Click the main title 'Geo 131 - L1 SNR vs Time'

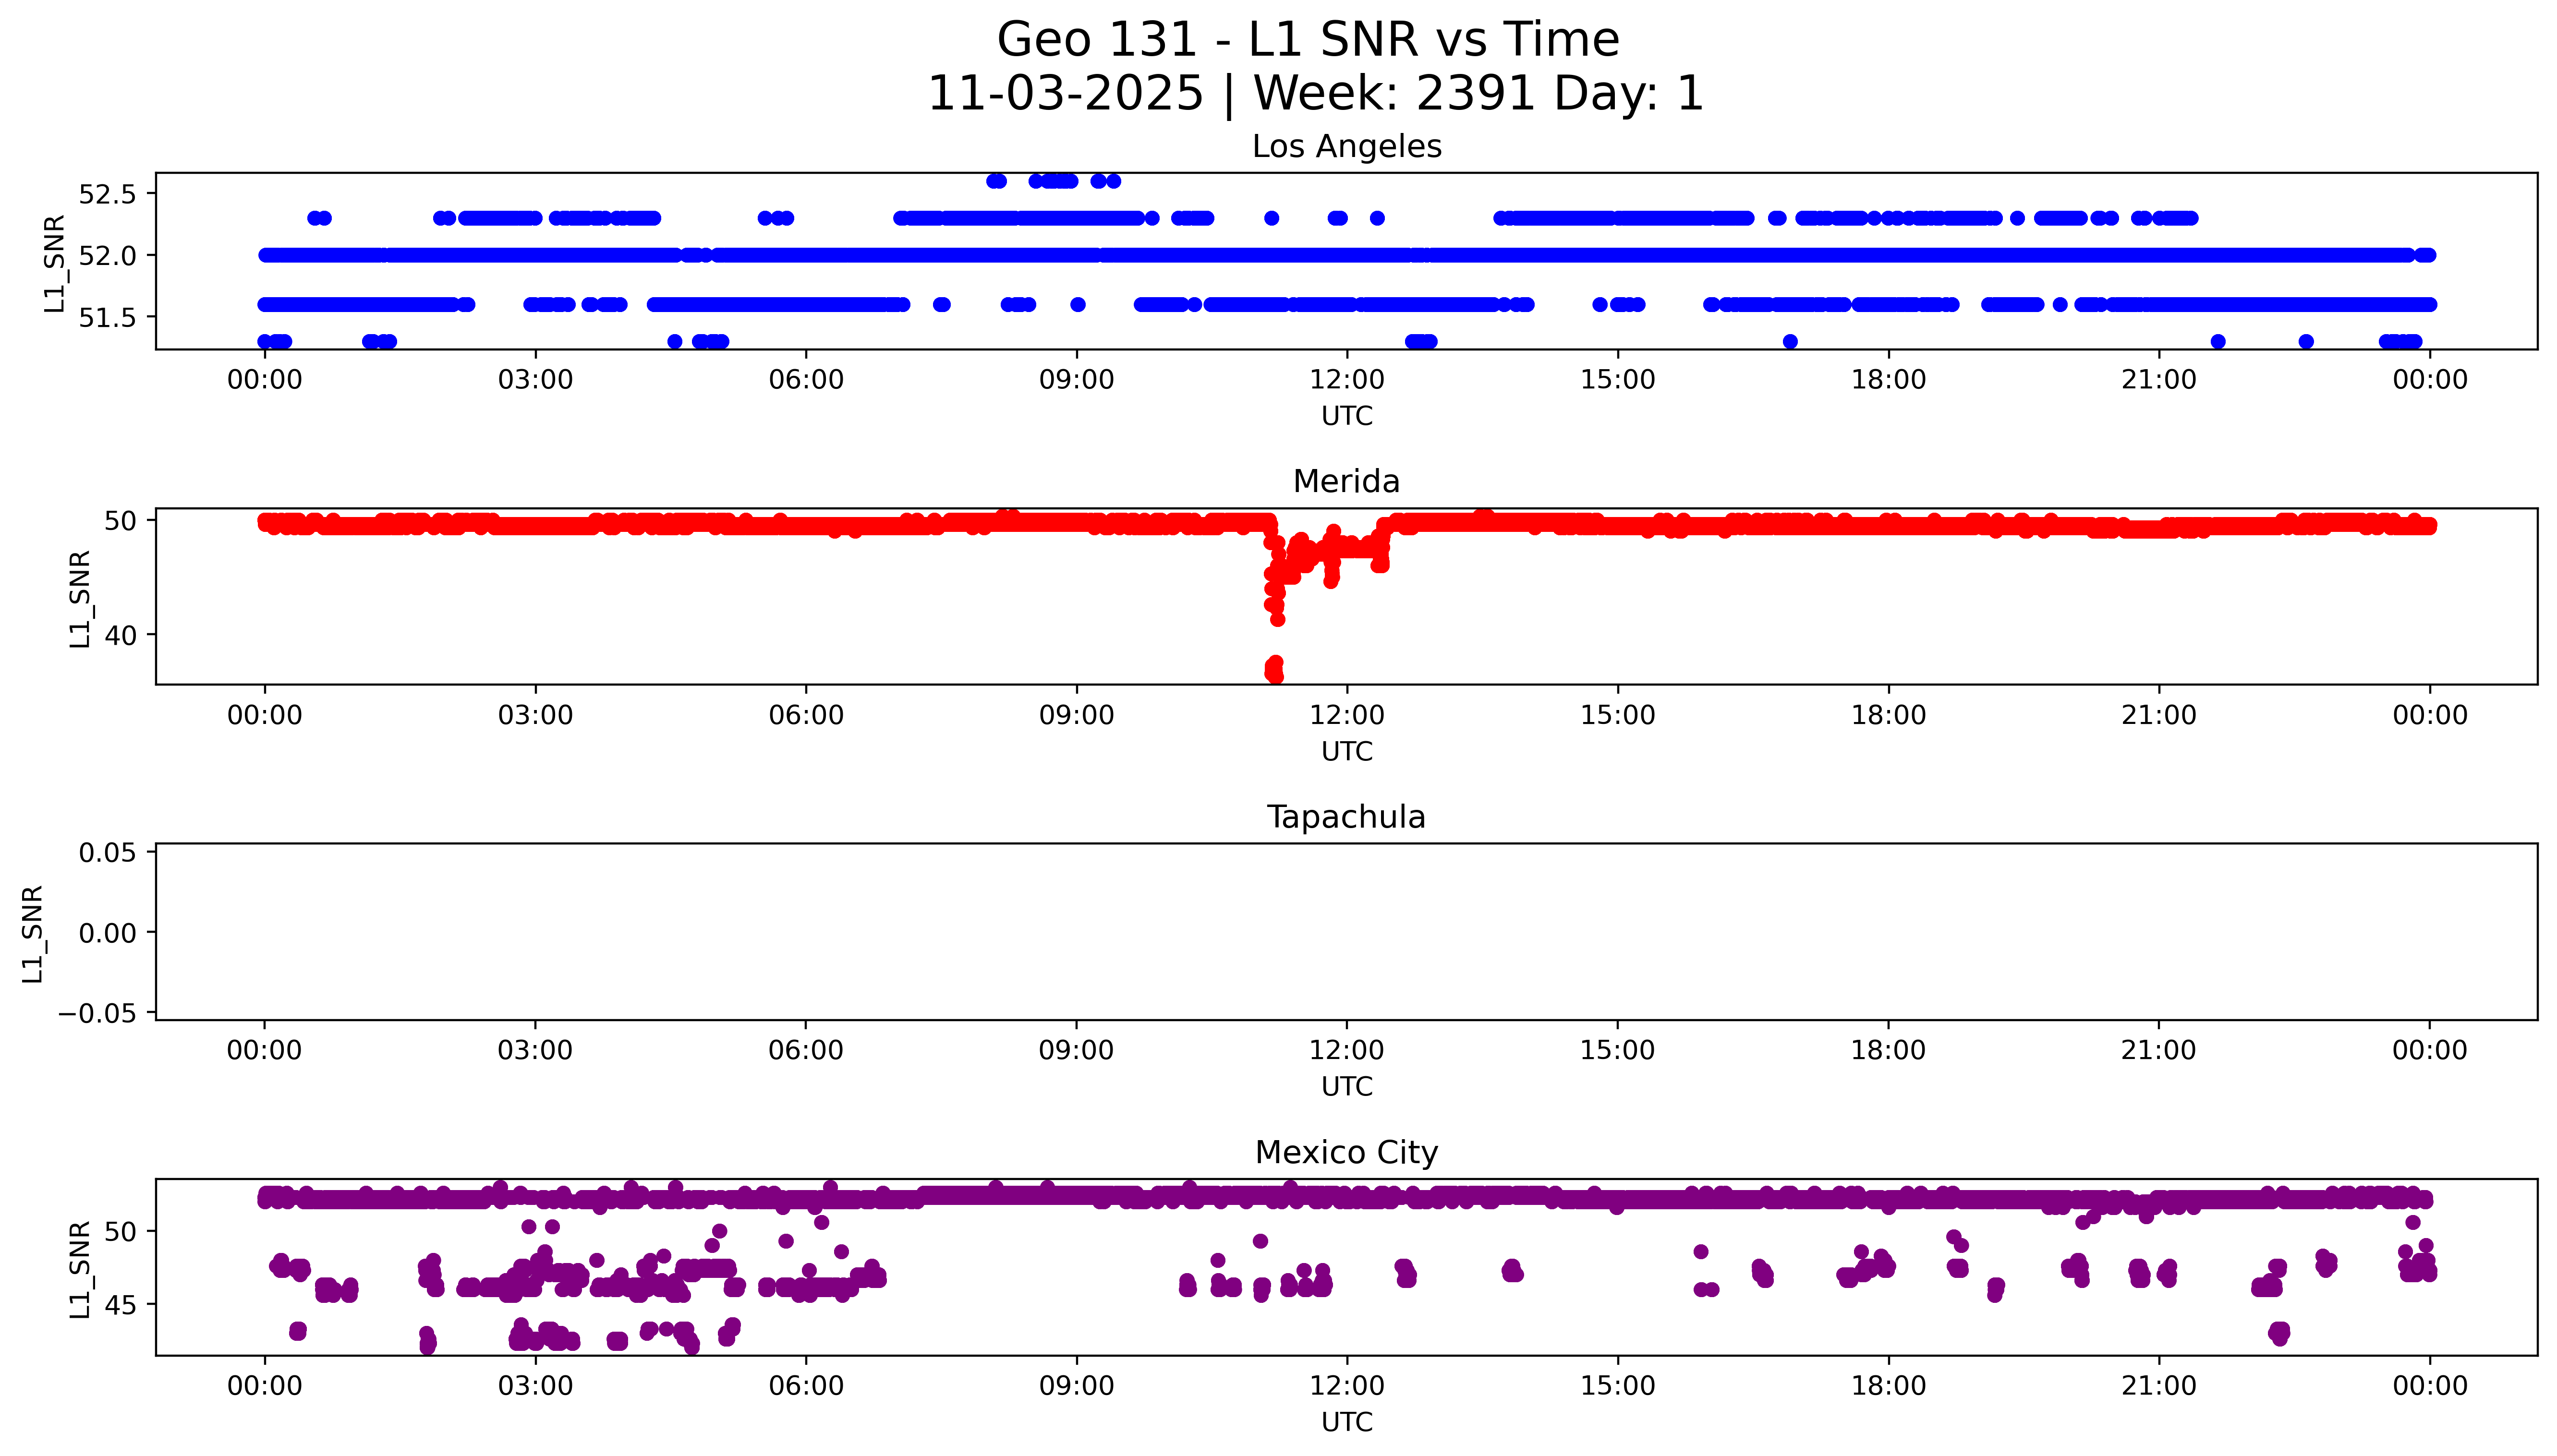tap(1308, 41)
